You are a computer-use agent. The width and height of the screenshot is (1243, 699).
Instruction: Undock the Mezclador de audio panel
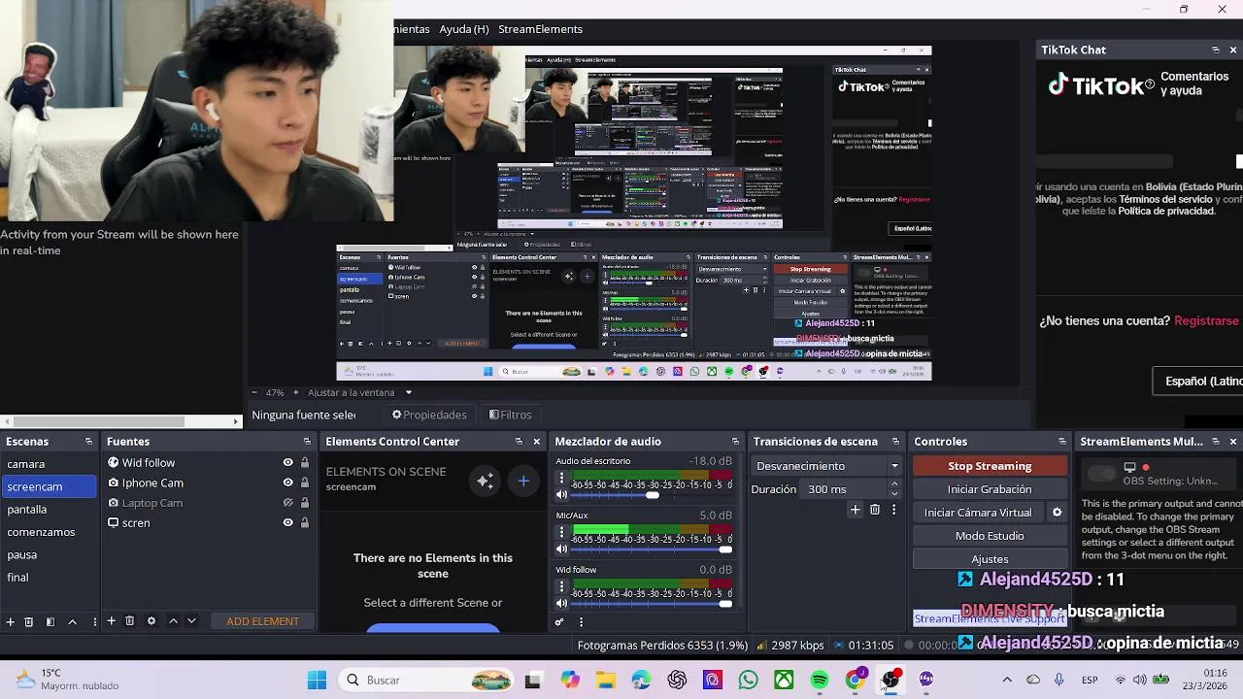[735, 442]
